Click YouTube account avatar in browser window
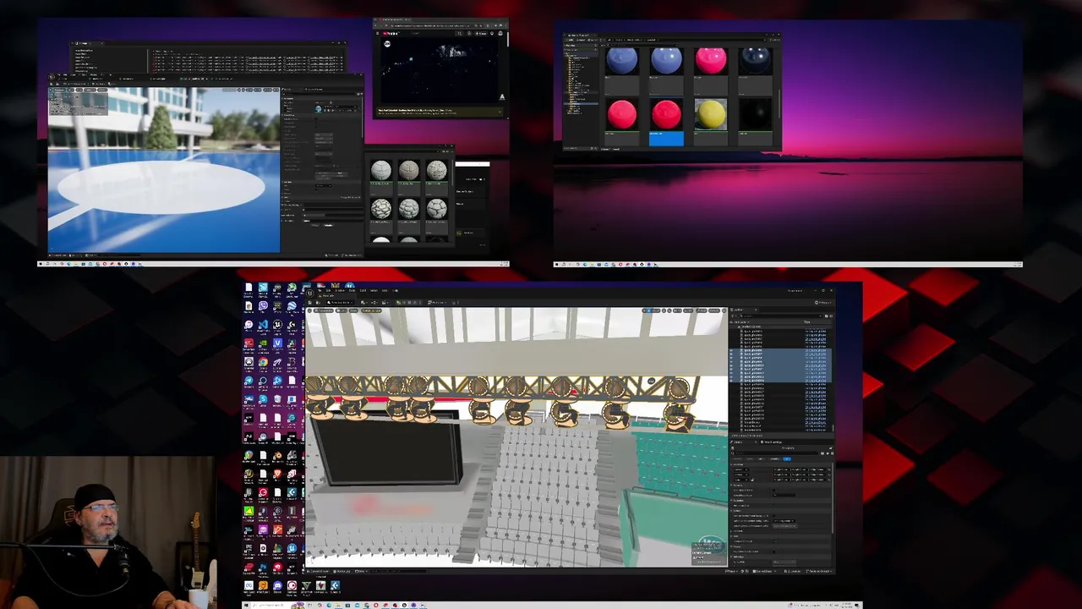The width and height of the screenshot is (1082, 609). point(500,33)
